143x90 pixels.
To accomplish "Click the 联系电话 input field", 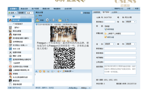I will pyautogui.click(x=120, y=53).
